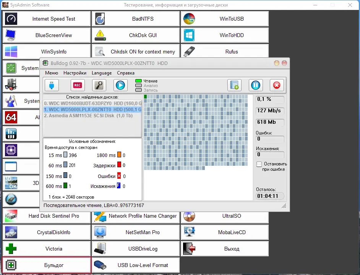The height and width of the screenshot is (275, 360).
Task: Launch ChkDsk GUI
Action: coord(136,35)
